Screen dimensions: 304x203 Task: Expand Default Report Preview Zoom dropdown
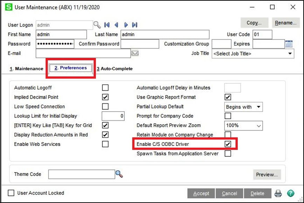(x=258, y=126)
